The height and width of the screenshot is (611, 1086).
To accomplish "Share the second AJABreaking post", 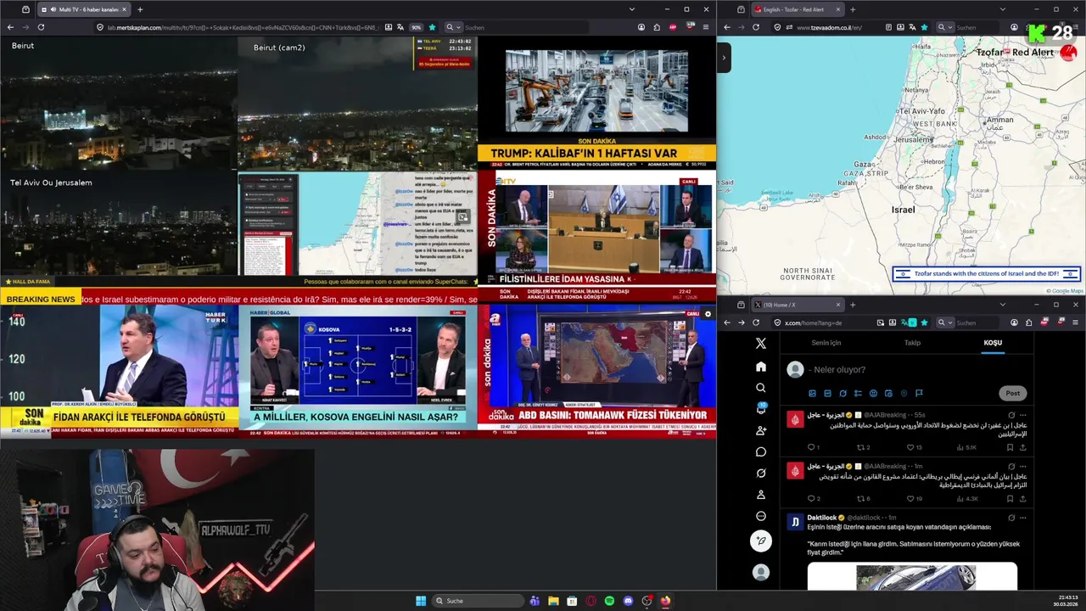I will (x=1022, y=499).
